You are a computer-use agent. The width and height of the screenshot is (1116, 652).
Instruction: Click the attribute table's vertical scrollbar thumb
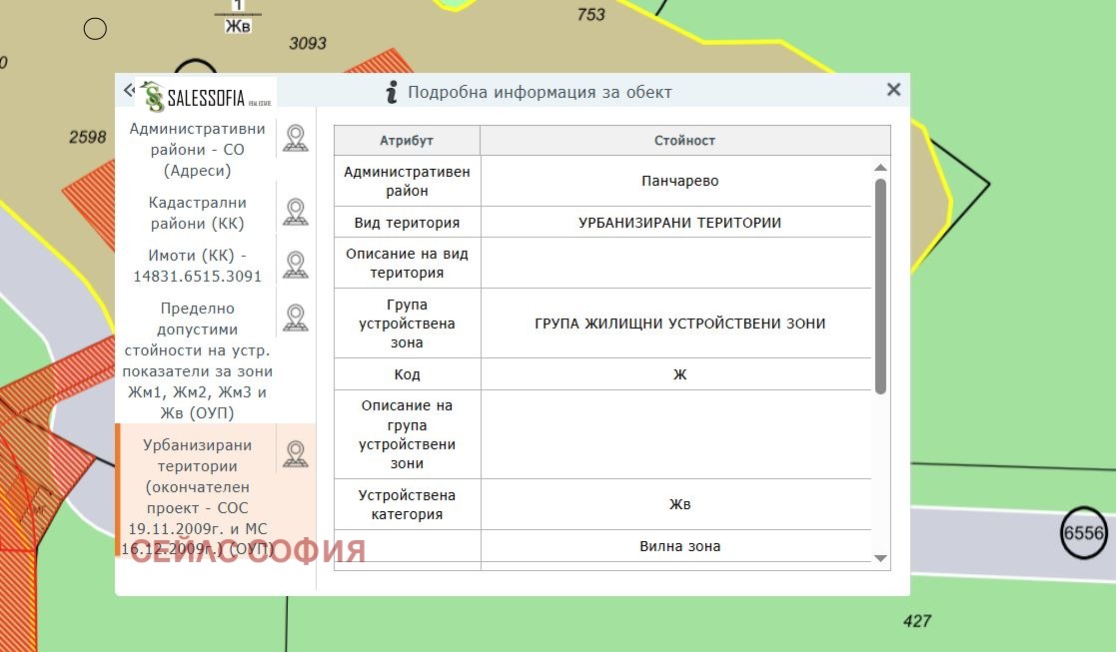[880, 286]
